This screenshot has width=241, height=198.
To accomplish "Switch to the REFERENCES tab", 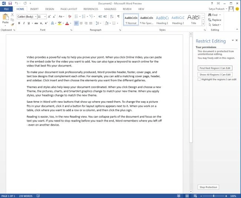I will pos(91,9).
